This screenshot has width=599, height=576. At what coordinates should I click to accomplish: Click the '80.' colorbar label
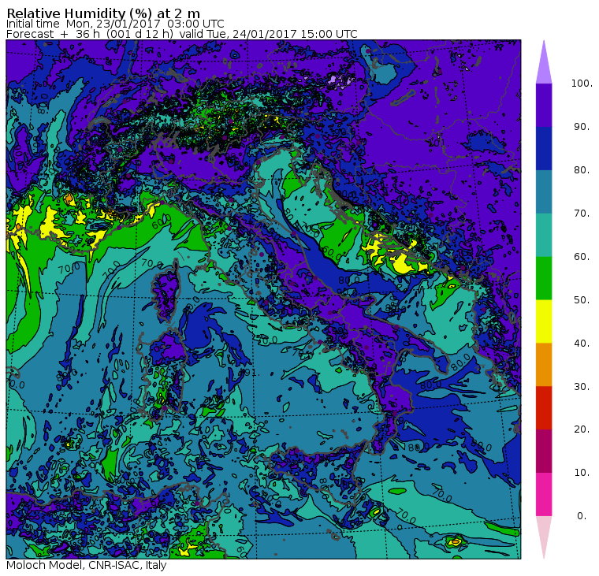[582, 170]
